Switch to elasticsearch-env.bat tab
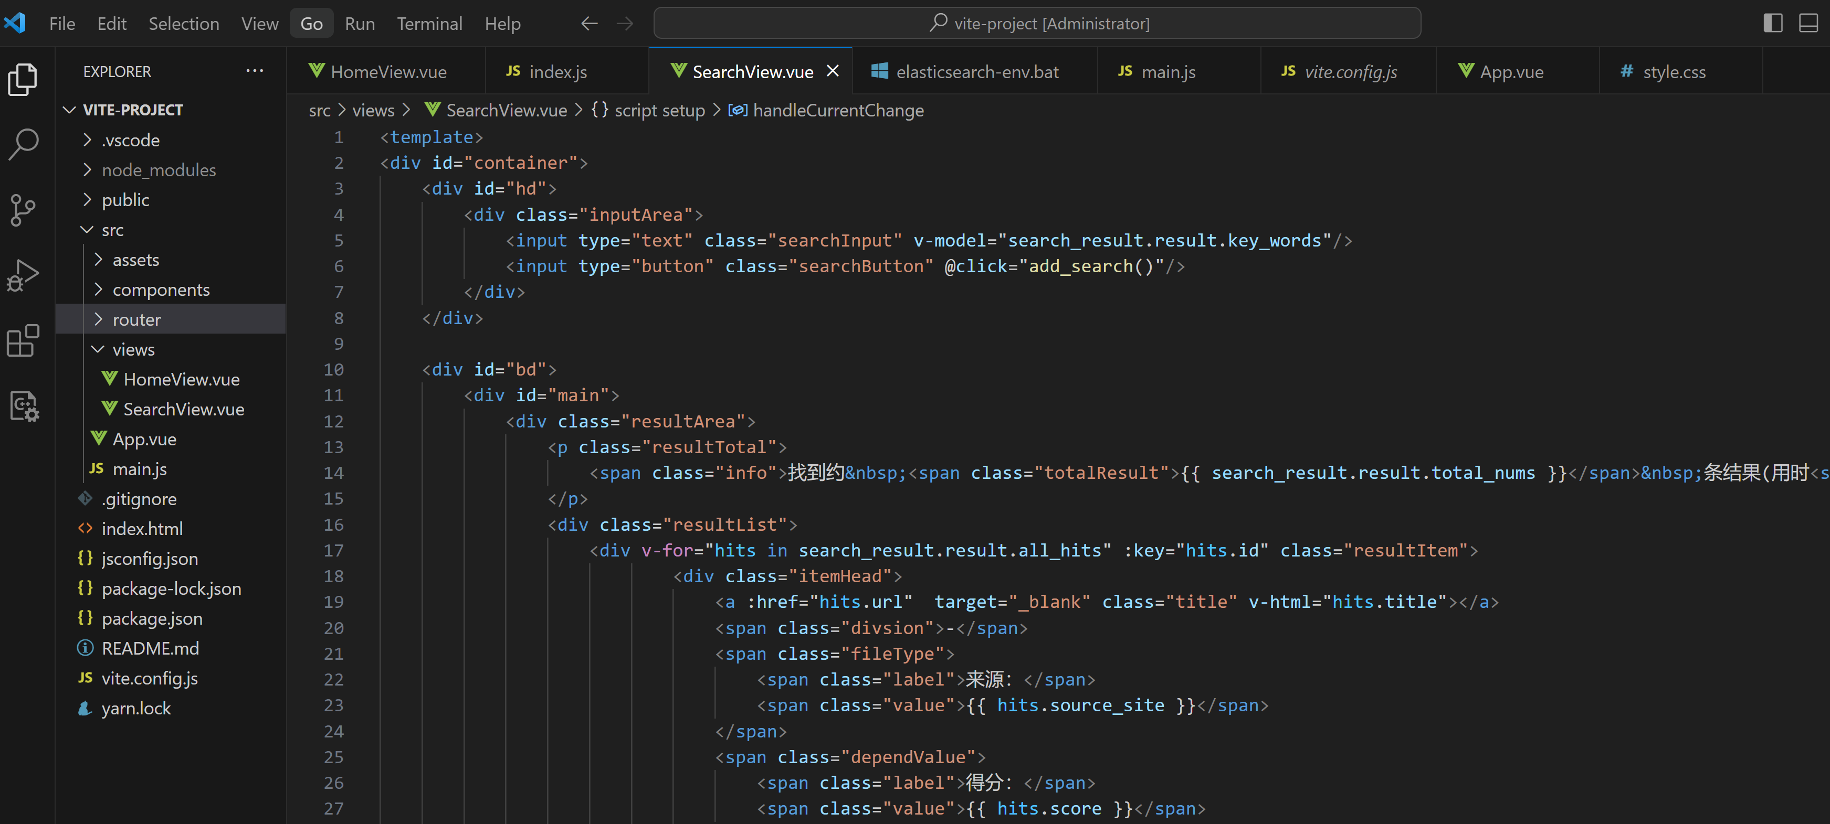 tap(976, 71)
